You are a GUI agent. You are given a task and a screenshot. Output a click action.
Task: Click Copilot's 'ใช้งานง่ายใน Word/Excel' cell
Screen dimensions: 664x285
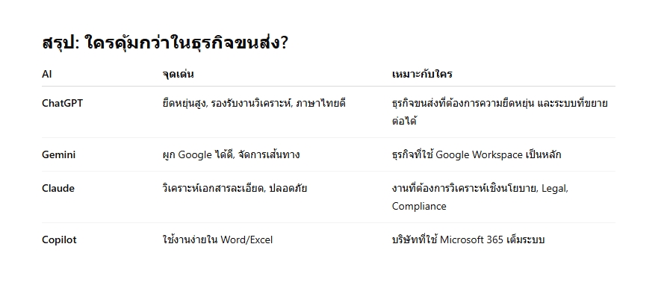[x=217, y=239]
